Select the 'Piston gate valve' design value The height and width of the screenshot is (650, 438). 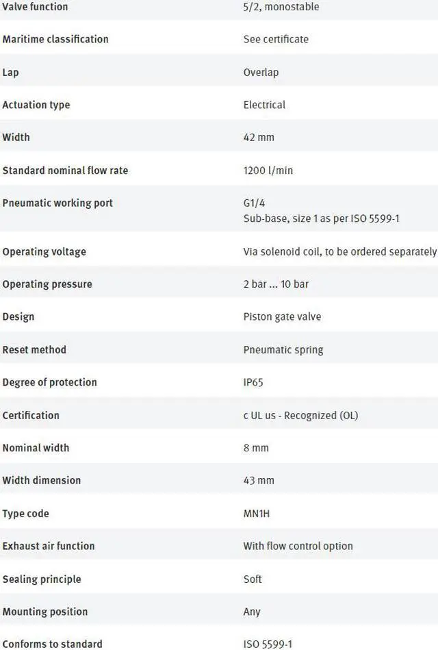(282, 316)
